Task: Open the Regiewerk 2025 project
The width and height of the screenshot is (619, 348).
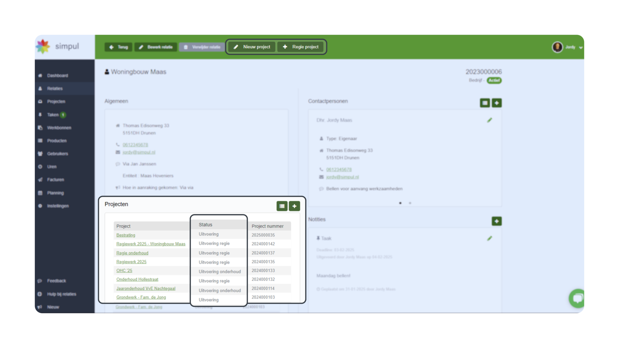Action: pyautogui.click(x=131, y=262)
